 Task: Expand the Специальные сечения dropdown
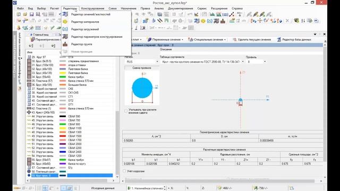[x=225, y=40]
